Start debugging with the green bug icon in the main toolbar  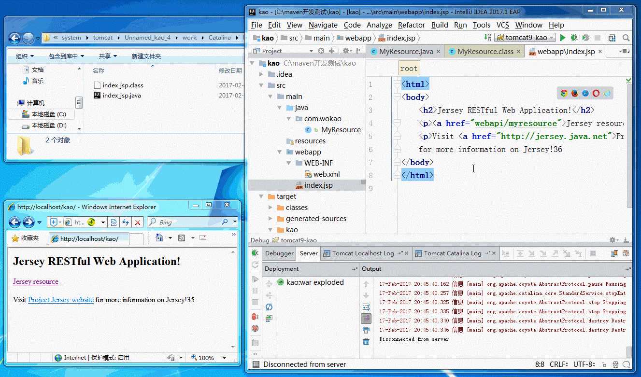574,38
